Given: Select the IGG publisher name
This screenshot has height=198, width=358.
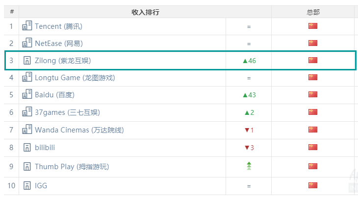Looking at the screenshot, I should (41, 186).
